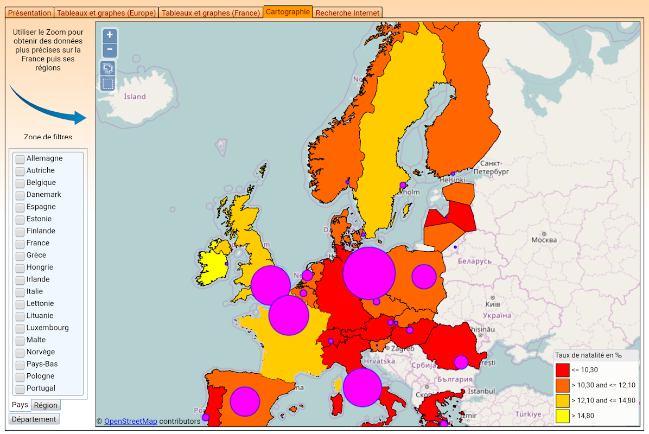The width and height of the screenshot is (649, 434).
Task: Tick the France checkbox
Action: 20,244
